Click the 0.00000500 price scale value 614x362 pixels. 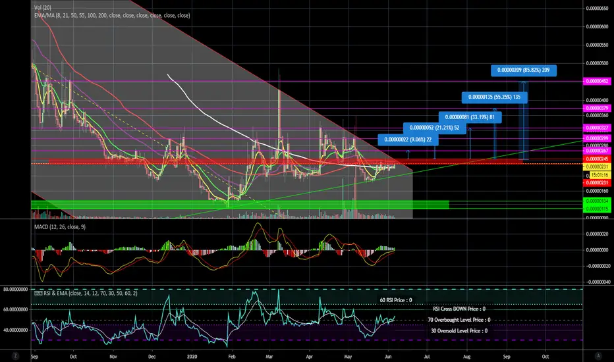tap(597, 63)
